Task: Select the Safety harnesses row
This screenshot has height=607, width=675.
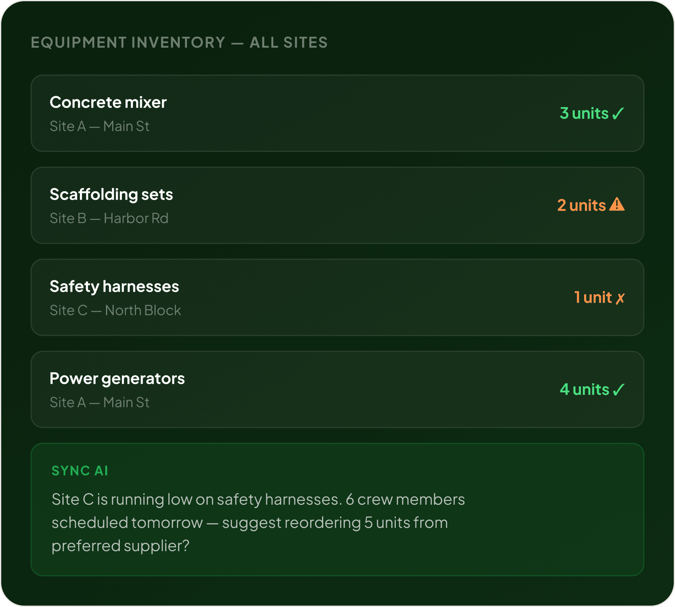Action: [x=337, y=297]
